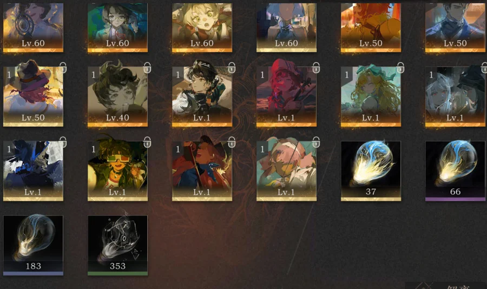Toggle lock on the blonde green-bow card

coord(400,68)
